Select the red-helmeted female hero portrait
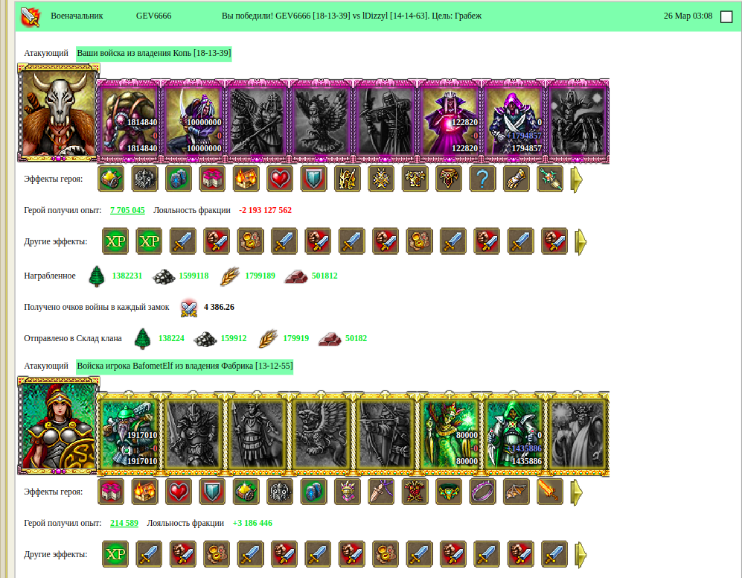742x578 pixels. click(58, 426)
